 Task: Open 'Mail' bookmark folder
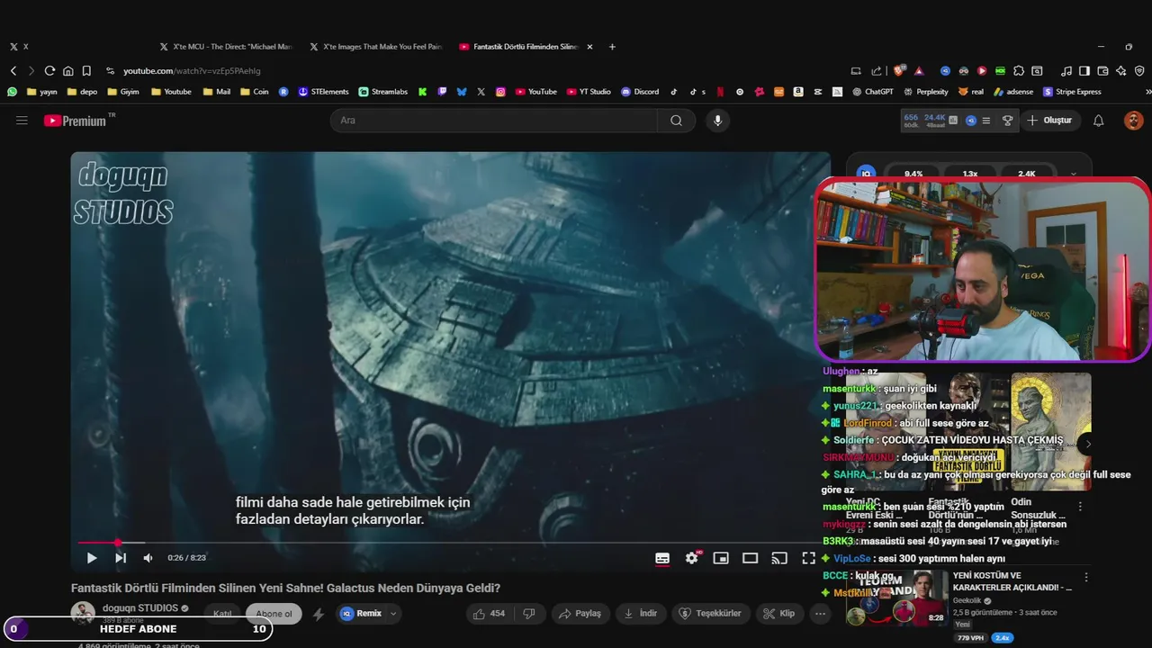(x=217, y=92)
